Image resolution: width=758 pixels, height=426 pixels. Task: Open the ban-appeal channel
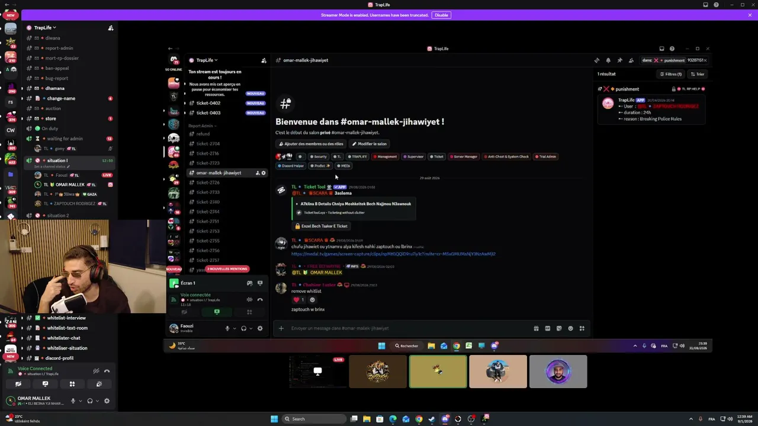[x=57, y=68]
